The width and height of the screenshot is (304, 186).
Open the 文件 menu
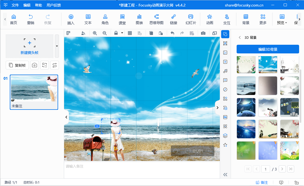click(x=15, y=5)
